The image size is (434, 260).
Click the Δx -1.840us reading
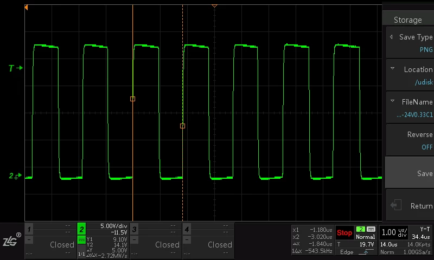tap(312, 244)
